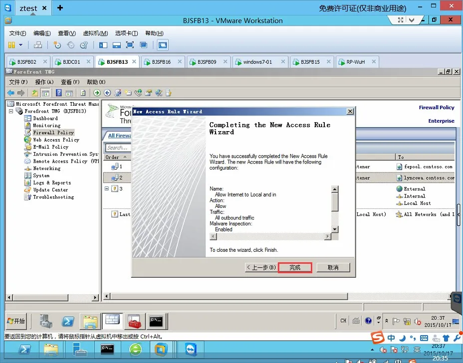Click the summary box scroll-right arrow

click(x=327, y=236)
